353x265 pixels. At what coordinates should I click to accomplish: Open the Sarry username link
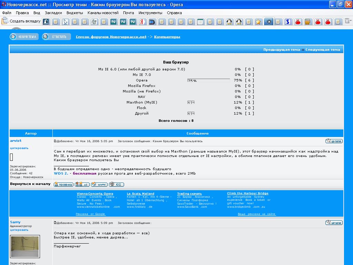15,222
